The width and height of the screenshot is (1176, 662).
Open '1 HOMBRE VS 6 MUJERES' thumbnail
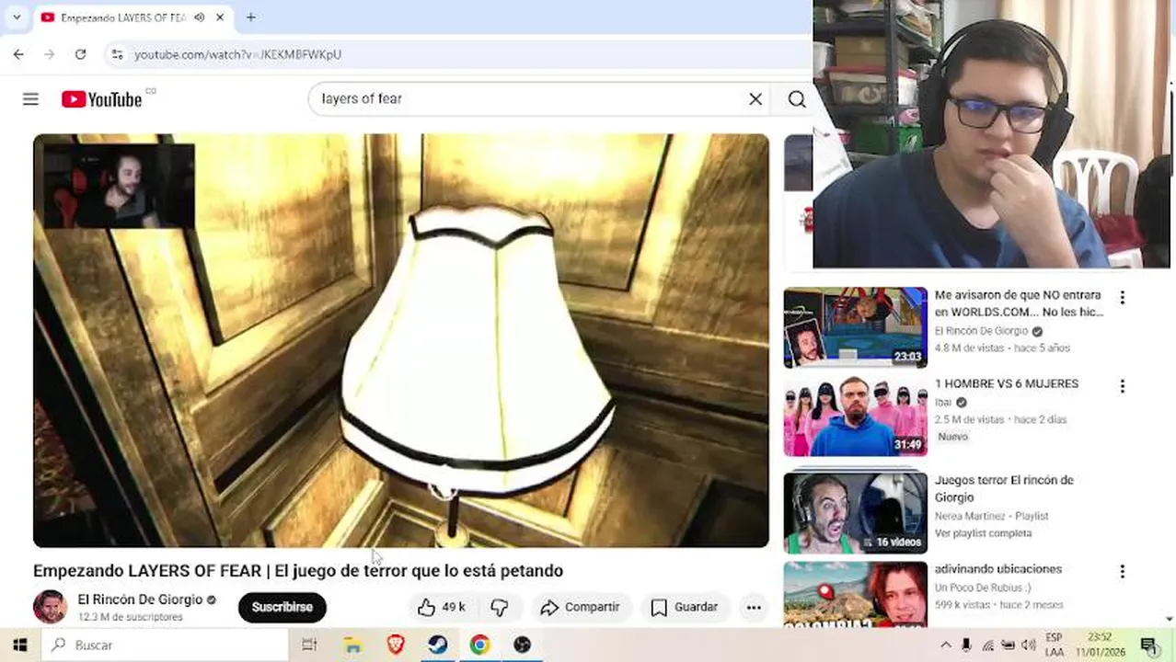(856, 417)
